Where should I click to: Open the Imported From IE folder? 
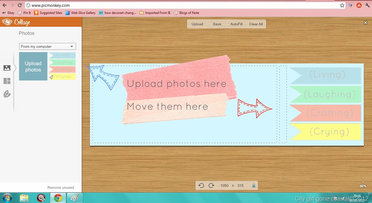pos(155,13)
